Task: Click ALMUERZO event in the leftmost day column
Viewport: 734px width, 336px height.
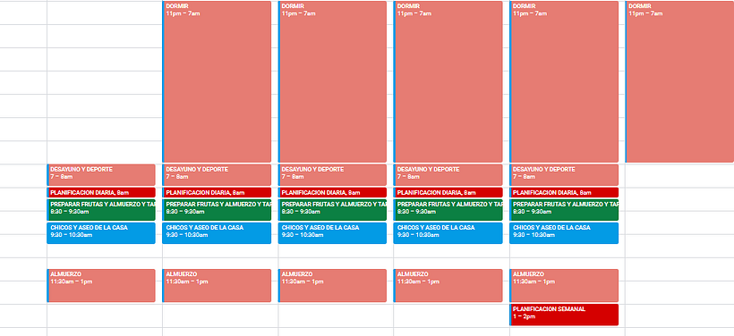Action: [101, 286]
